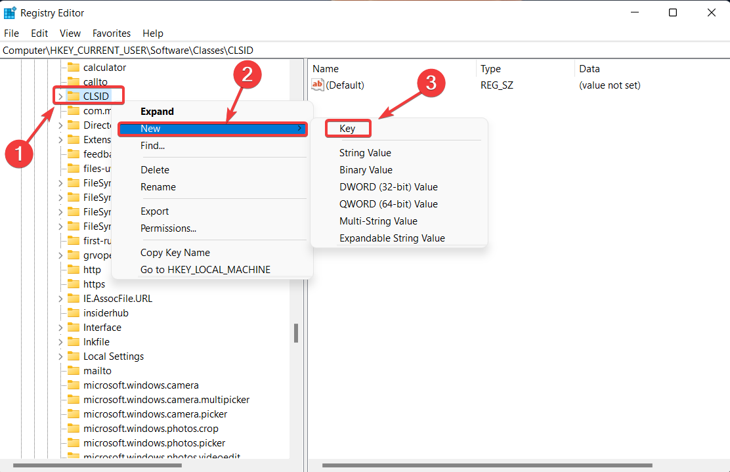Click the IE.AssocFile.URL folder icon

click(74, 299)
